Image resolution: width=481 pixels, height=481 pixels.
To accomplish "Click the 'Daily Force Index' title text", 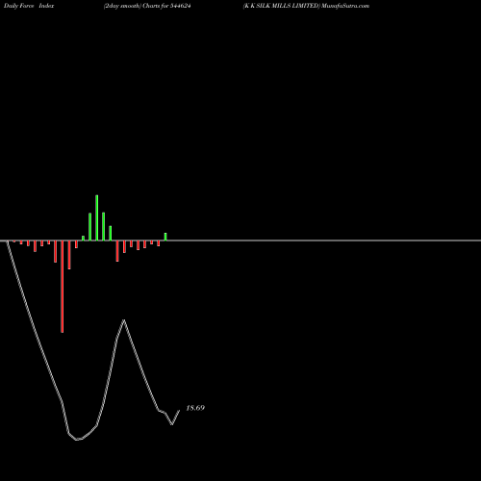I will point(29,6).
